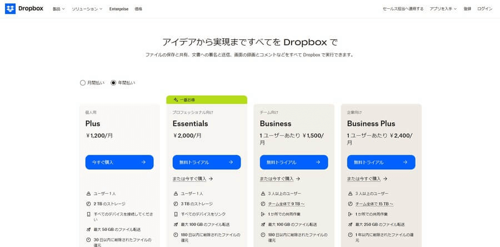This screenshot has width=500, height=247.
Task: Click storage icon next to 2 TB のストレージ
Action: tap(88, 204)
